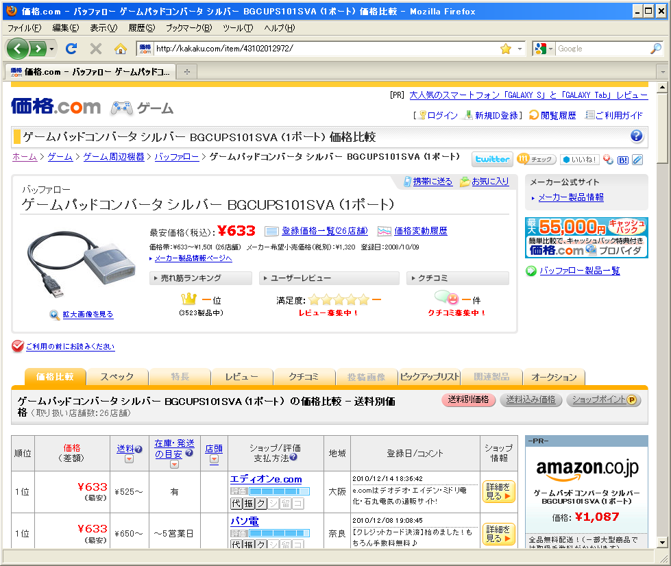Click the お気に入り link
Image resolution: width=671 pixels, height=566 pixels.
(491, 182)
